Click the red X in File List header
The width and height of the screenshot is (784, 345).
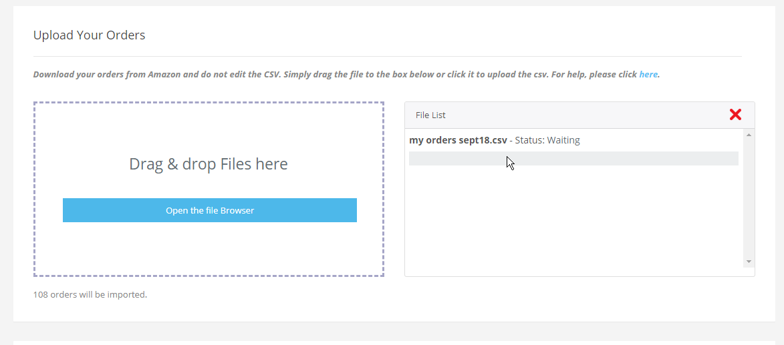coord(735,115)
